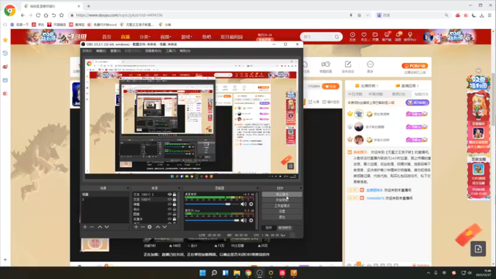Open the OBS Edit (编辑) menu
Viewport: 496px width, 279px height.
(101, 51)
